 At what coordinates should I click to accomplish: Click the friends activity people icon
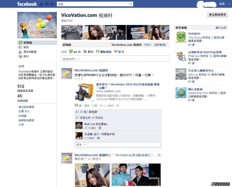(x=20, y=52)
